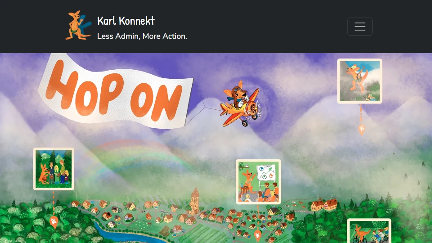This screenshot has width=432, height=243.
Task: Open the Karl Konnekt title link
Action: coord(126,21)
